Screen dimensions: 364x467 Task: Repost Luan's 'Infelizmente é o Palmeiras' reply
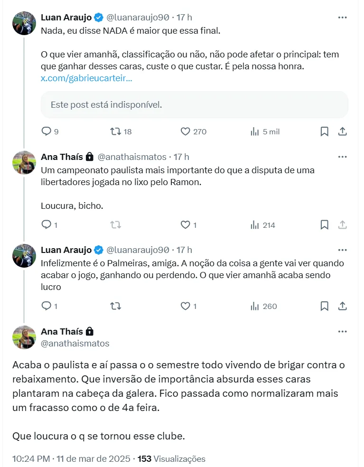pyautogui.click(x=115, y=306)
